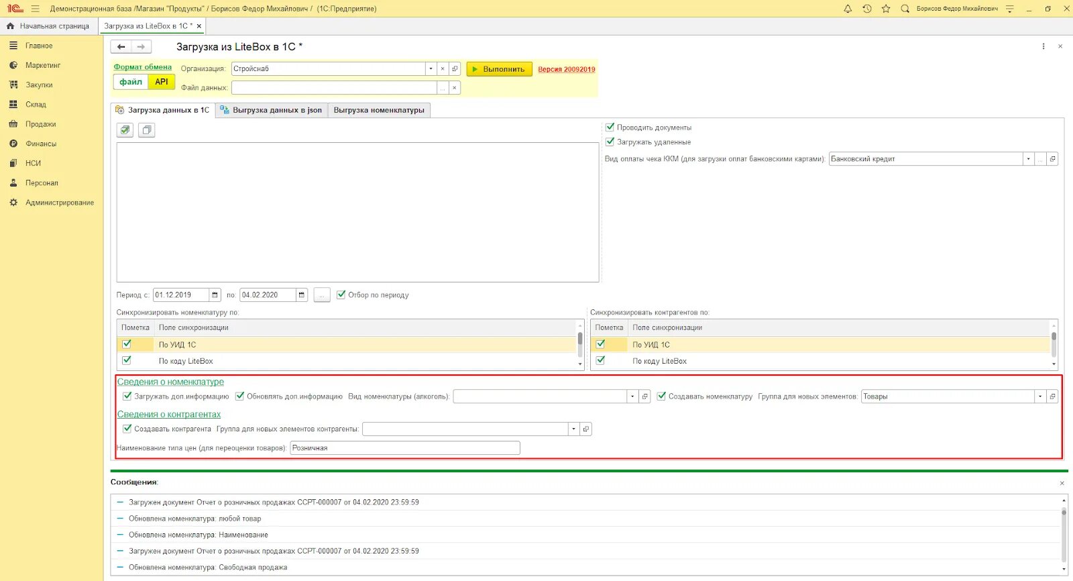Open the Закупки section
Viewport: 1073px width, 581px height.
click(39, 85)
